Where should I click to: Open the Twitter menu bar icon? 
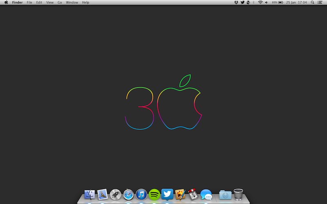click(x=242, y=2)
